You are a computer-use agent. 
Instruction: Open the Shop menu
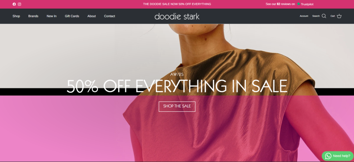click(x=16, y=16)
